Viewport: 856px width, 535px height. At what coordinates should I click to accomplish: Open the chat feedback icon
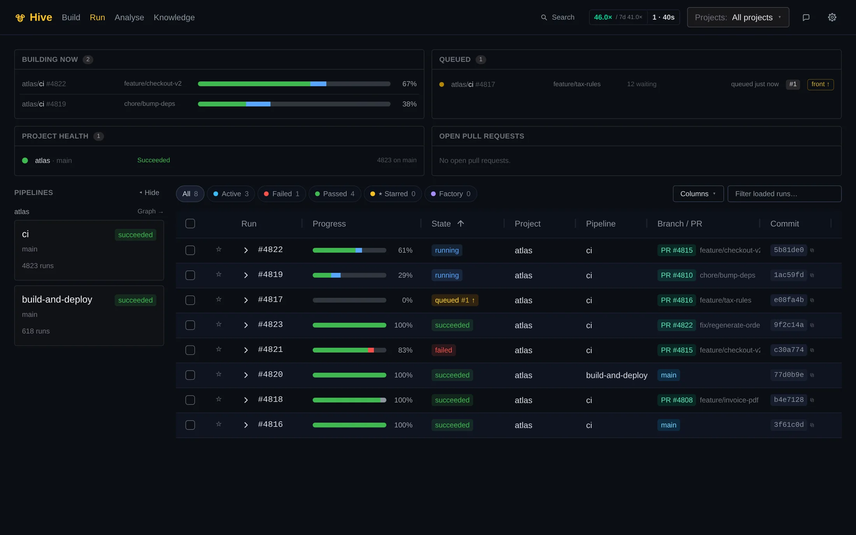[x=806, y=17]
